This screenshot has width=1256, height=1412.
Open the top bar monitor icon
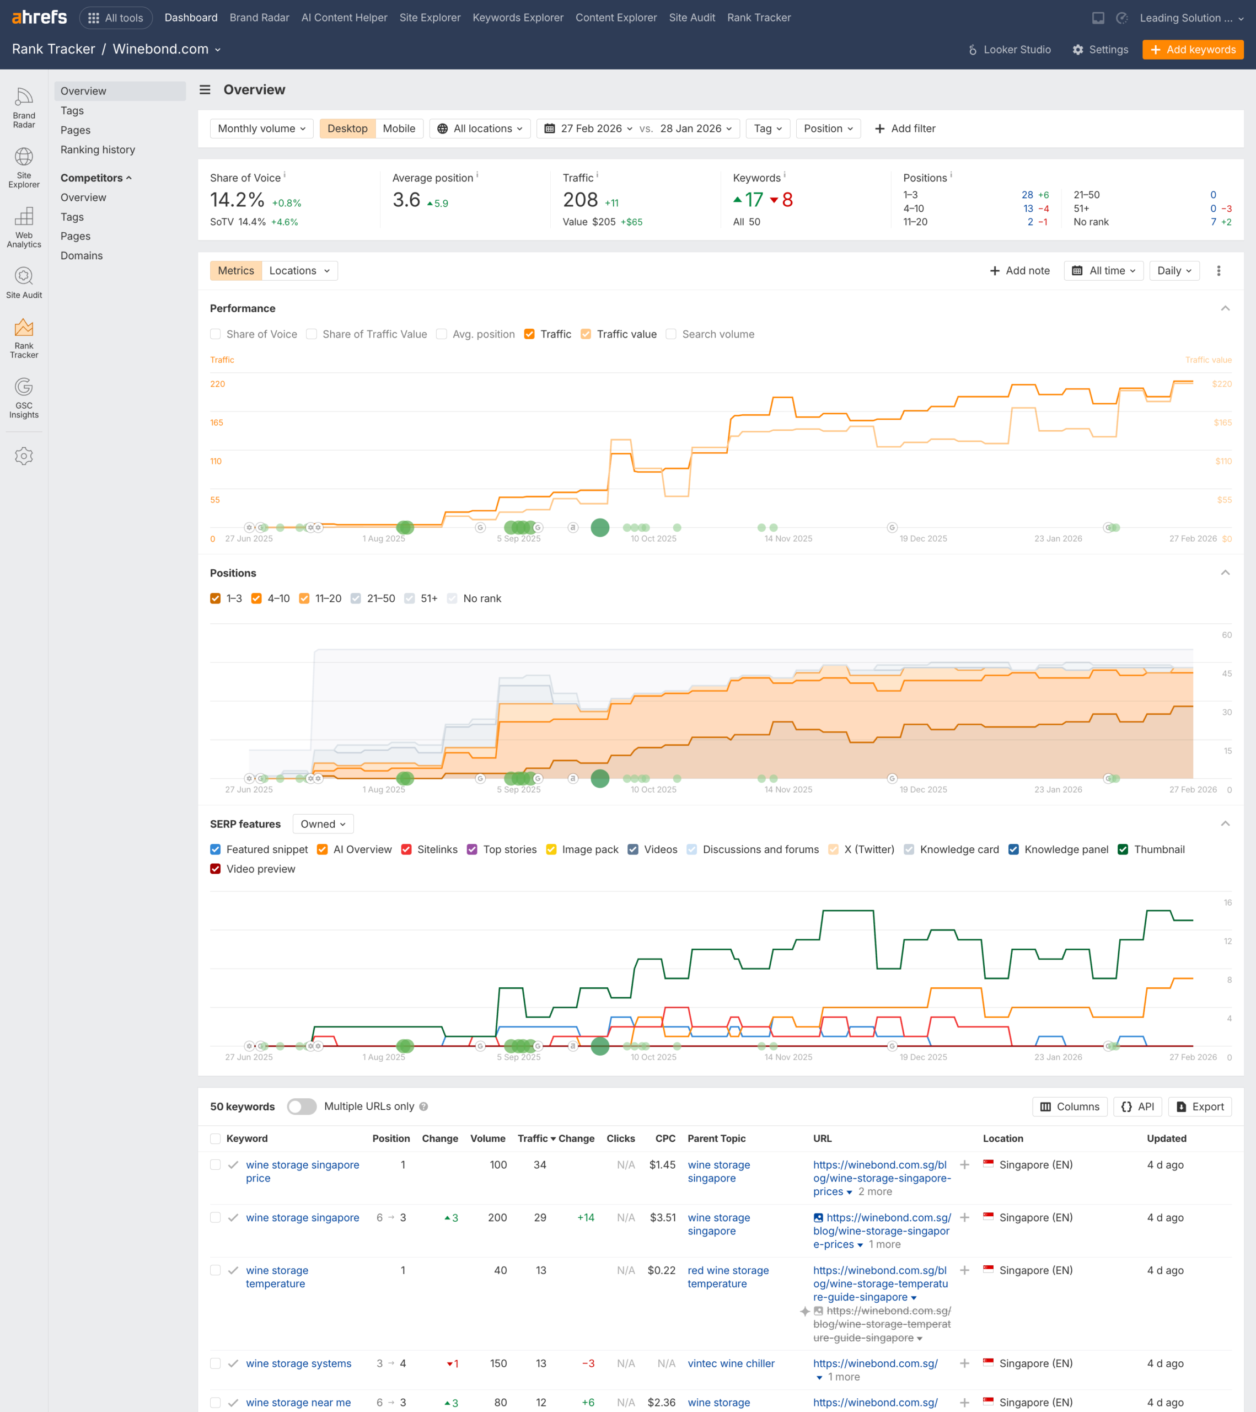coord(1098,18)
